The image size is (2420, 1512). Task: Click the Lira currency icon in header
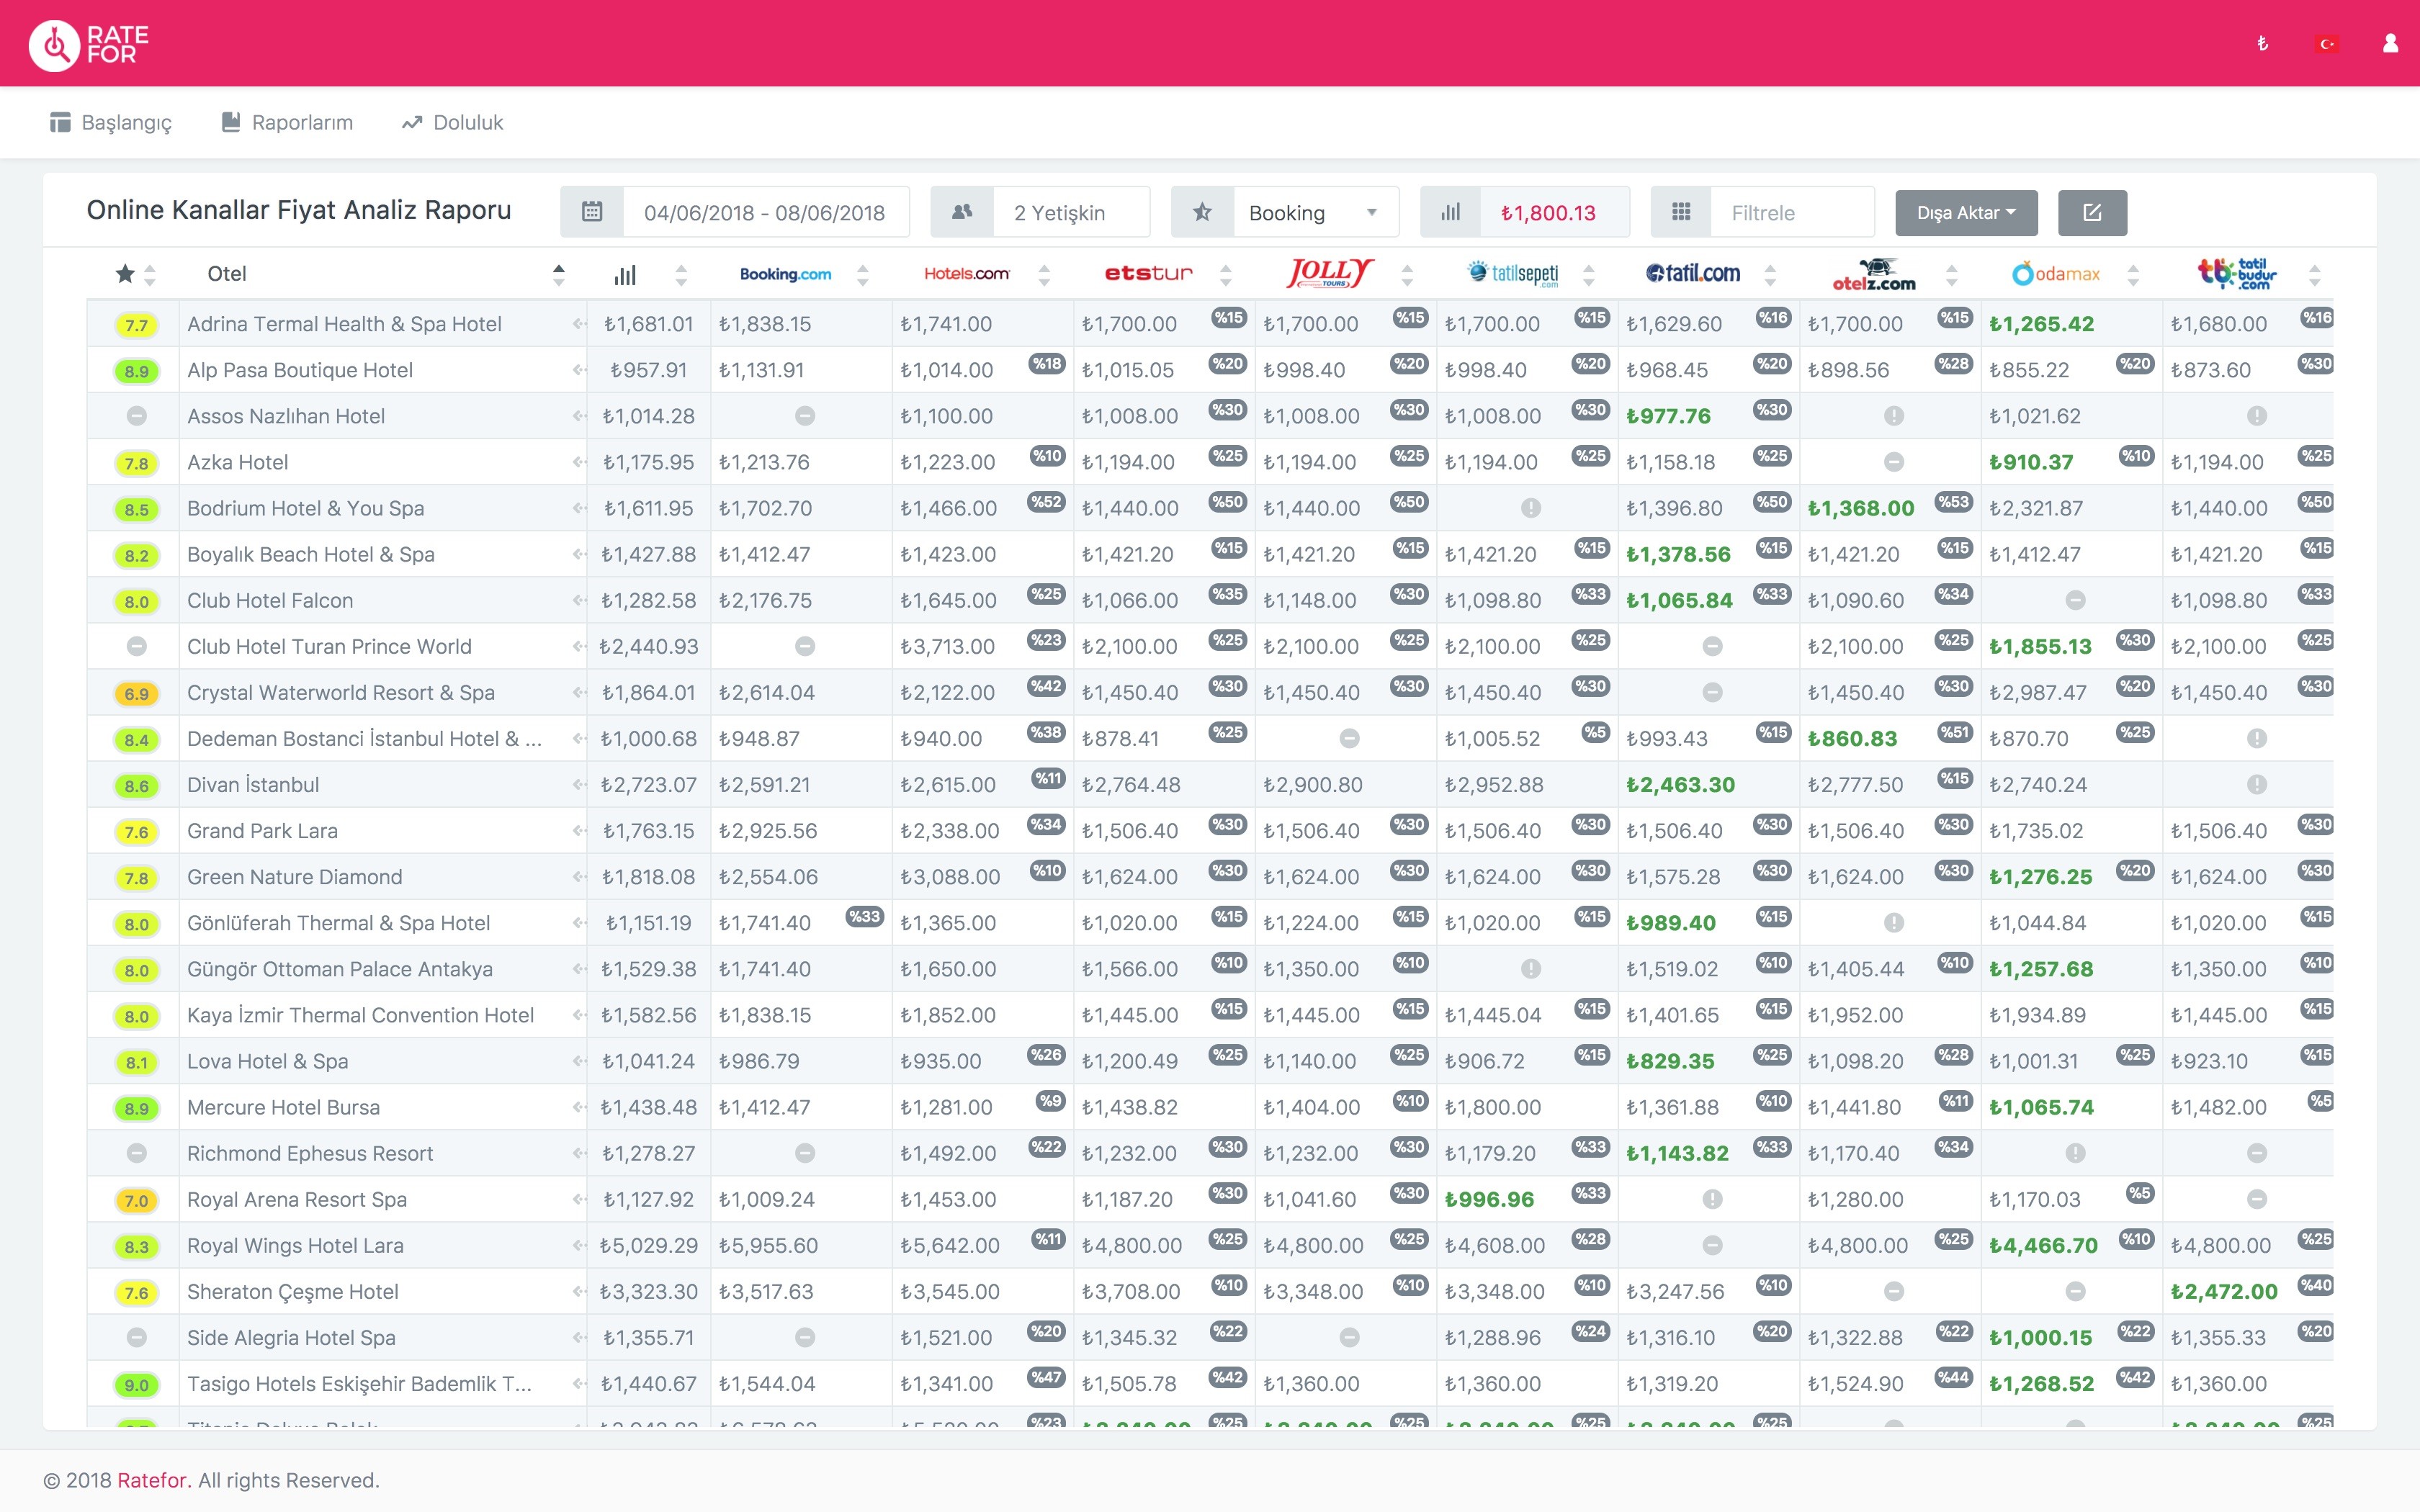tap(2262, 43)
